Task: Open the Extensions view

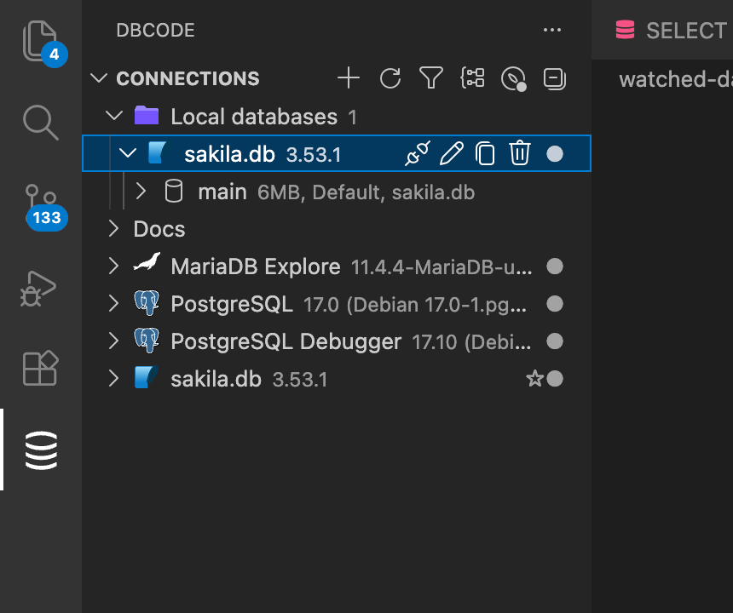Action: (x=40, y=369)
